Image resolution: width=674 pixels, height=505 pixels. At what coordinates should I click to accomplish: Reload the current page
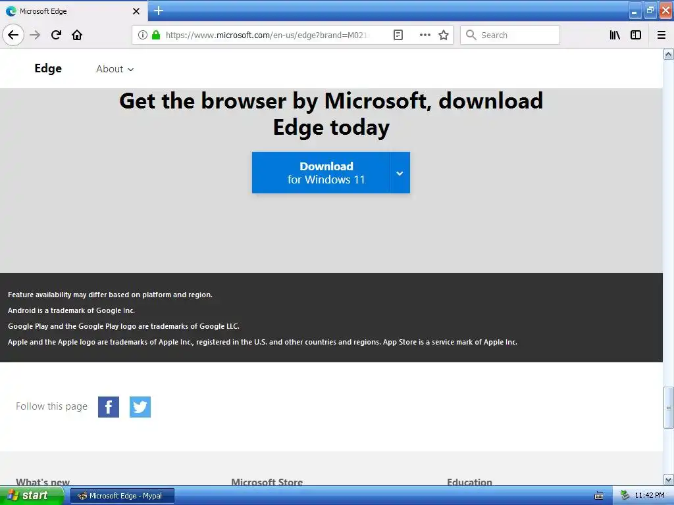56,35
